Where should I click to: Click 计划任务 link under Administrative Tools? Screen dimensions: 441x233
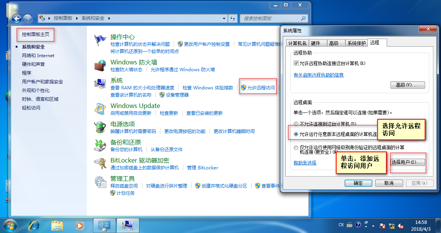point(126,193)
